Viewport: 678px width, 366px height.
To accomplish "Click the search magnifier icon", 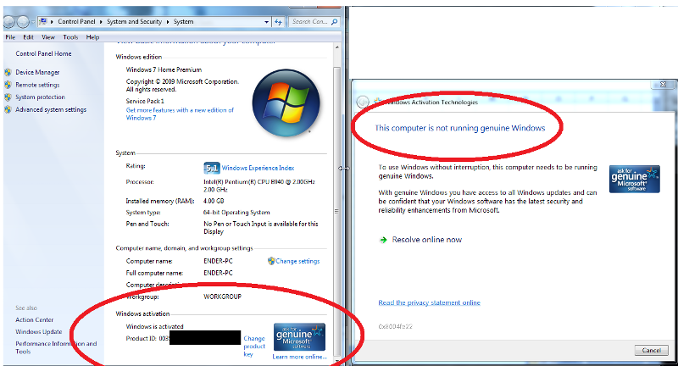I will pos(334,22).
